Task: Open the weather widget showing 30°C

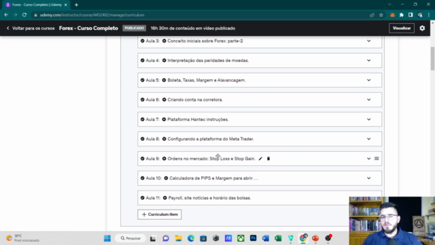Action: [22, 238]
